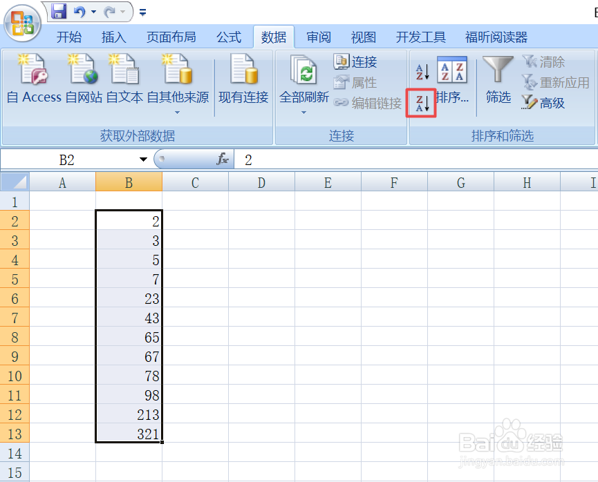Viewport: 598px width, 482px height.
Task: Open the Name Box dropdown arrow
Action: tap(143, 160)
